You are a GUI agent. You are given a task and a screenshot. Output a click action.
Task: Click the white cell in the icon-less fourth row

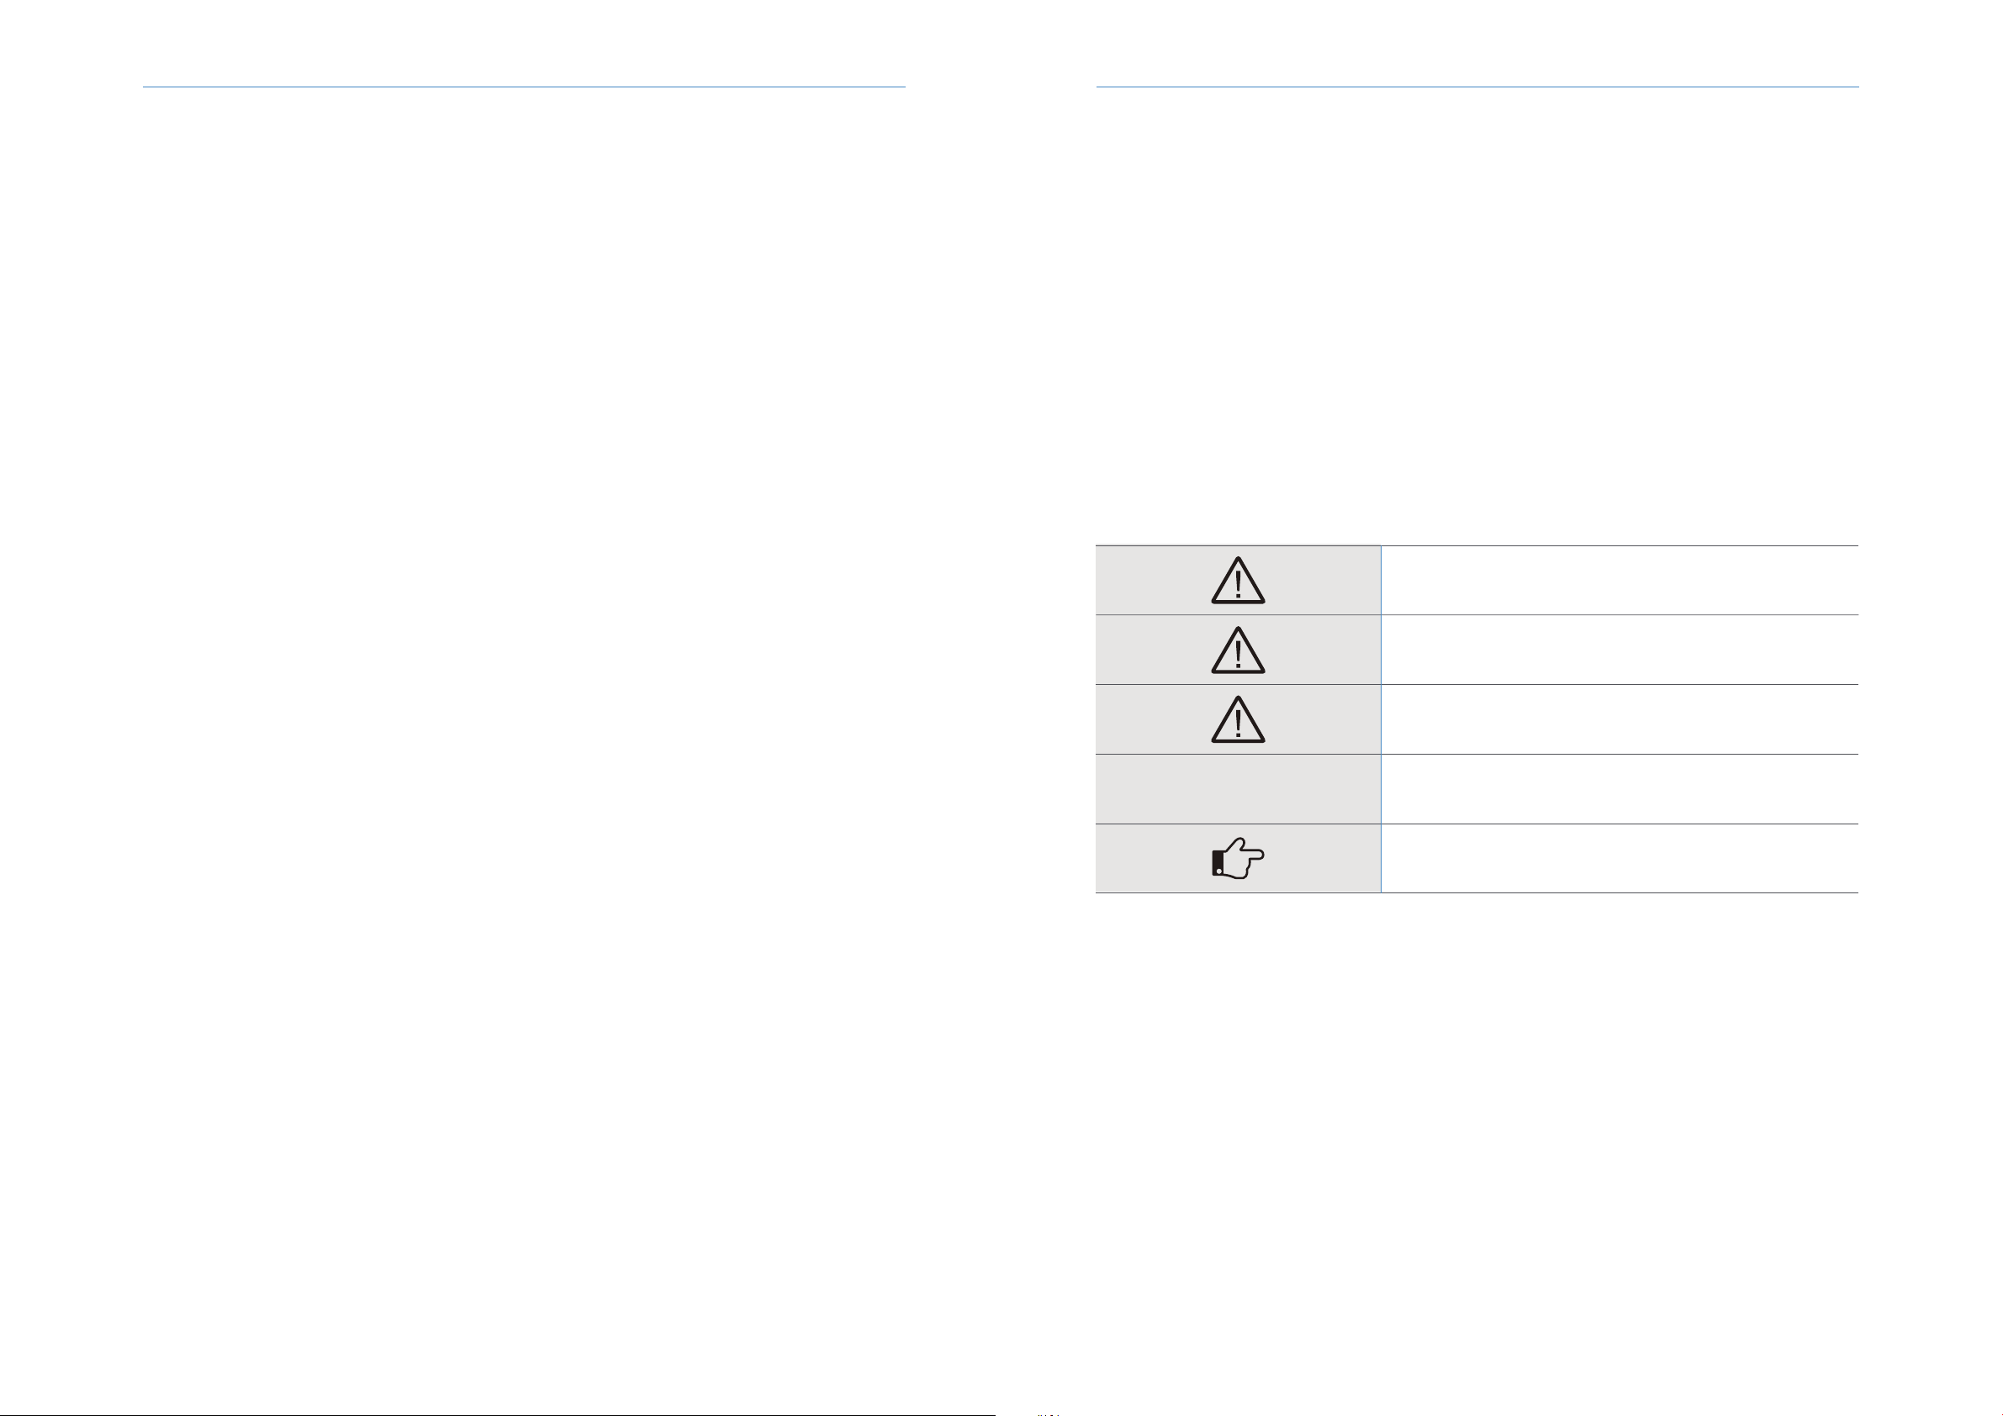(1620, 789)
